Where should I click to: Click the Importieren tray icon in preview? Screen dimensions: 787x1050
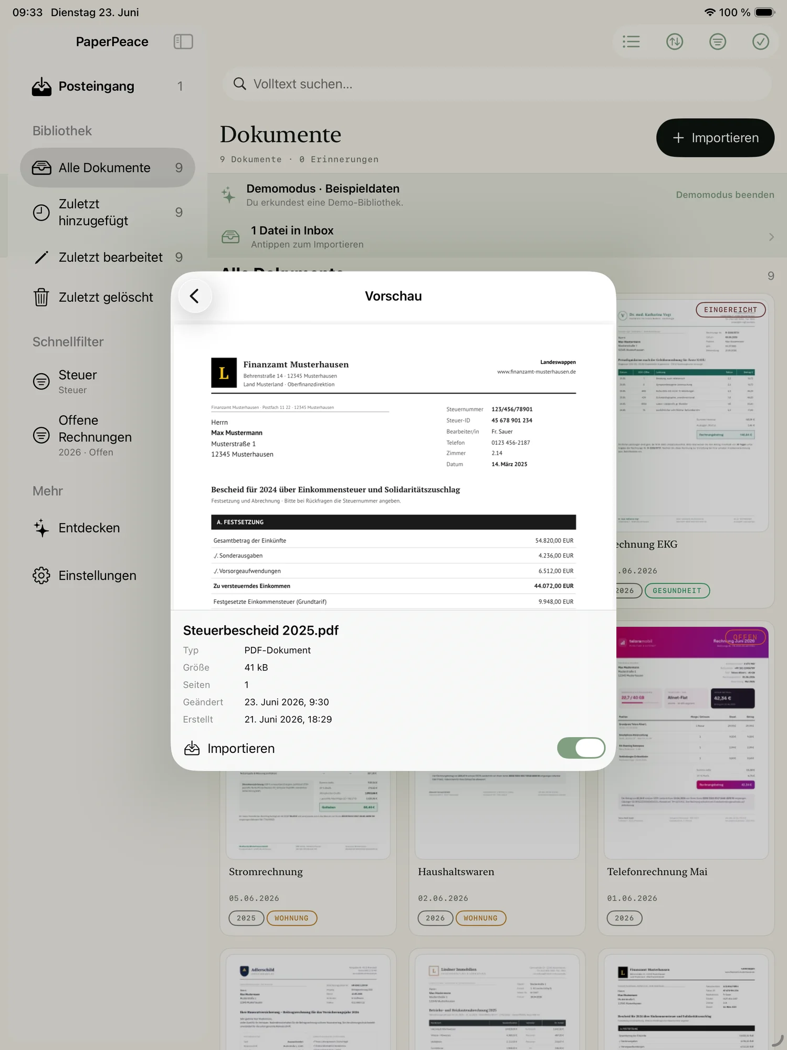click(x=192, y=748)
